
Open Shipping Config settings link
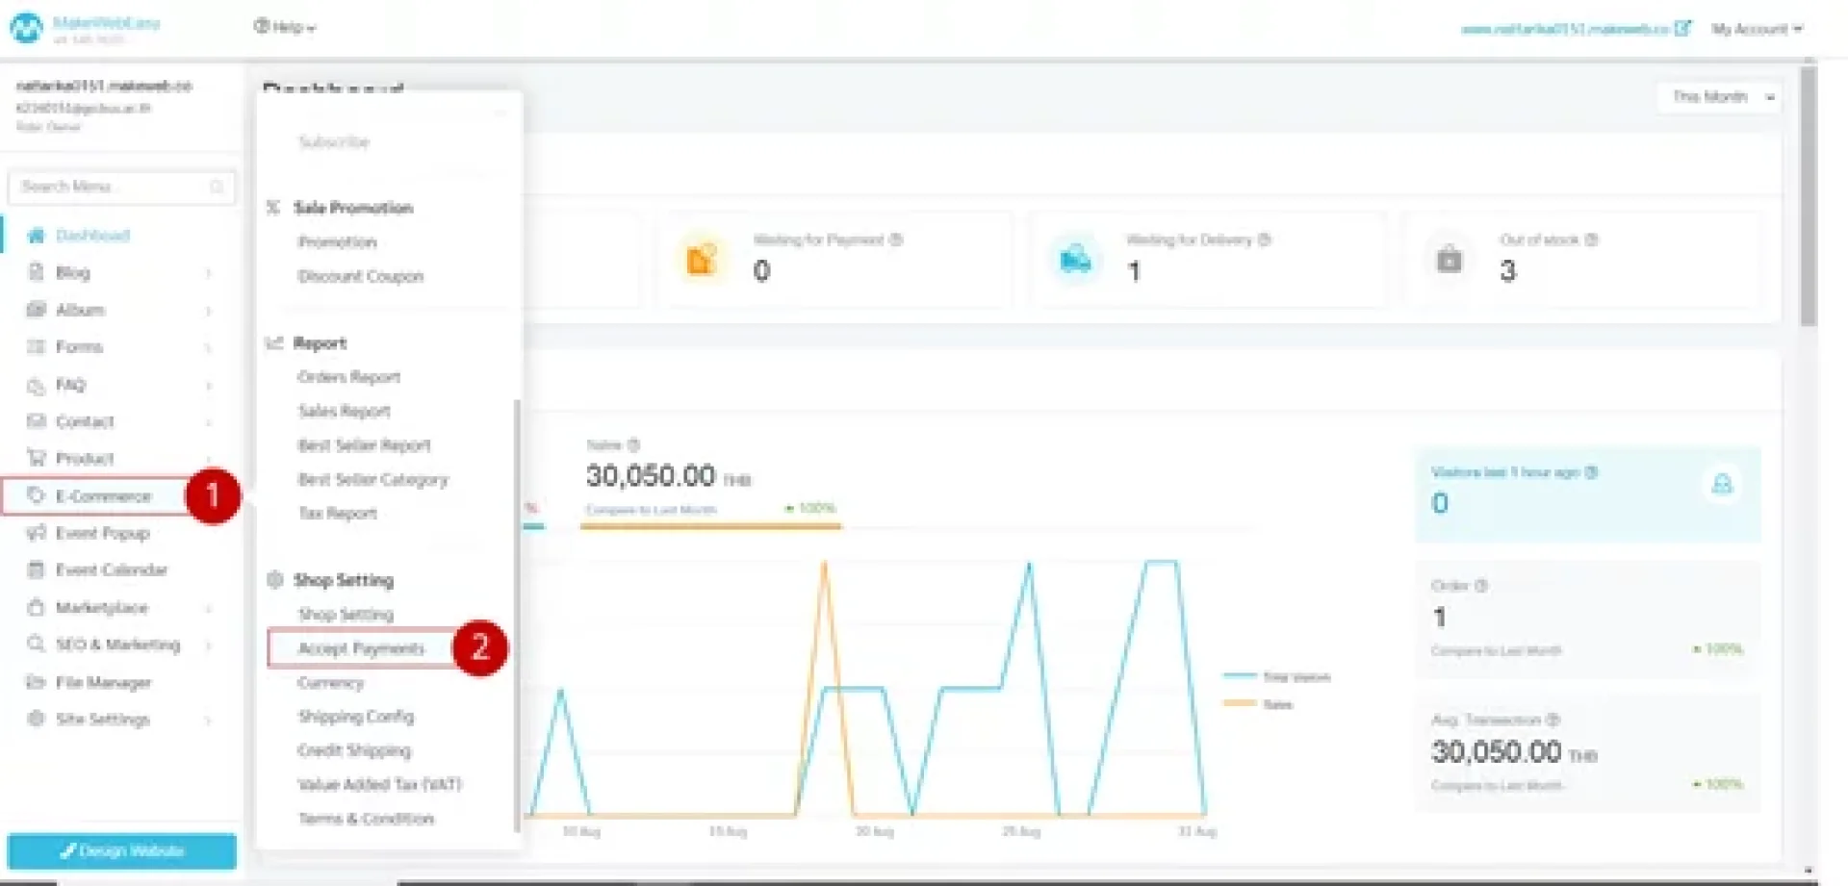(x=355, y=717)
